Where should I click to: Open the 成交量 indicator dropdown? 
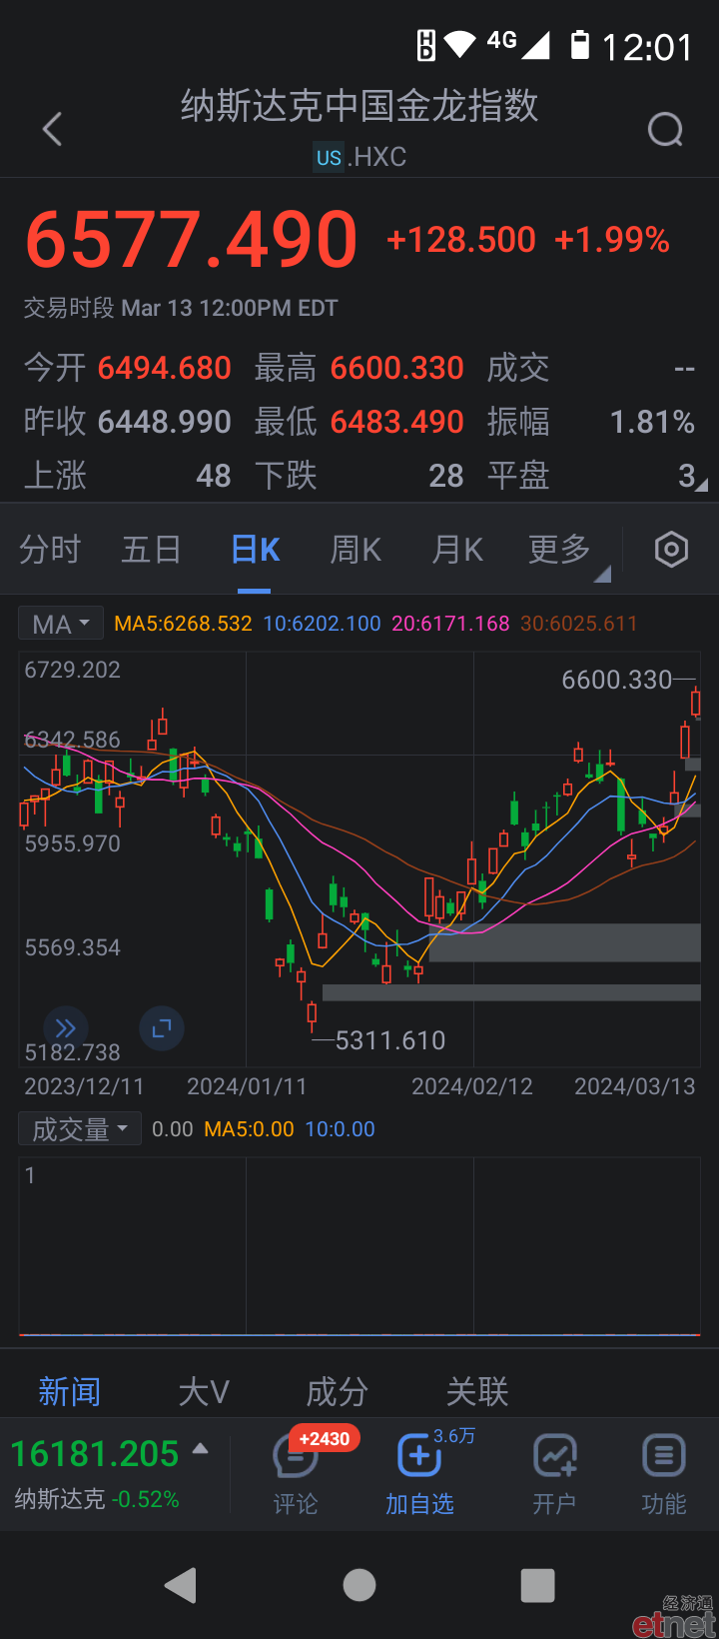coord(80,1129)
